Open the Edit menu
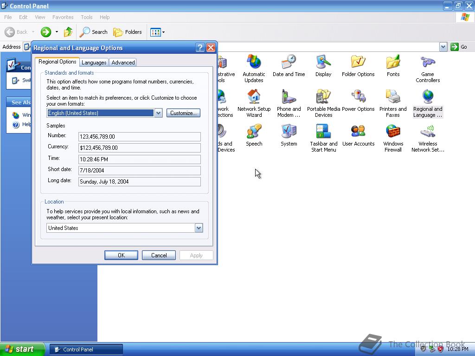 coord(23,17)
